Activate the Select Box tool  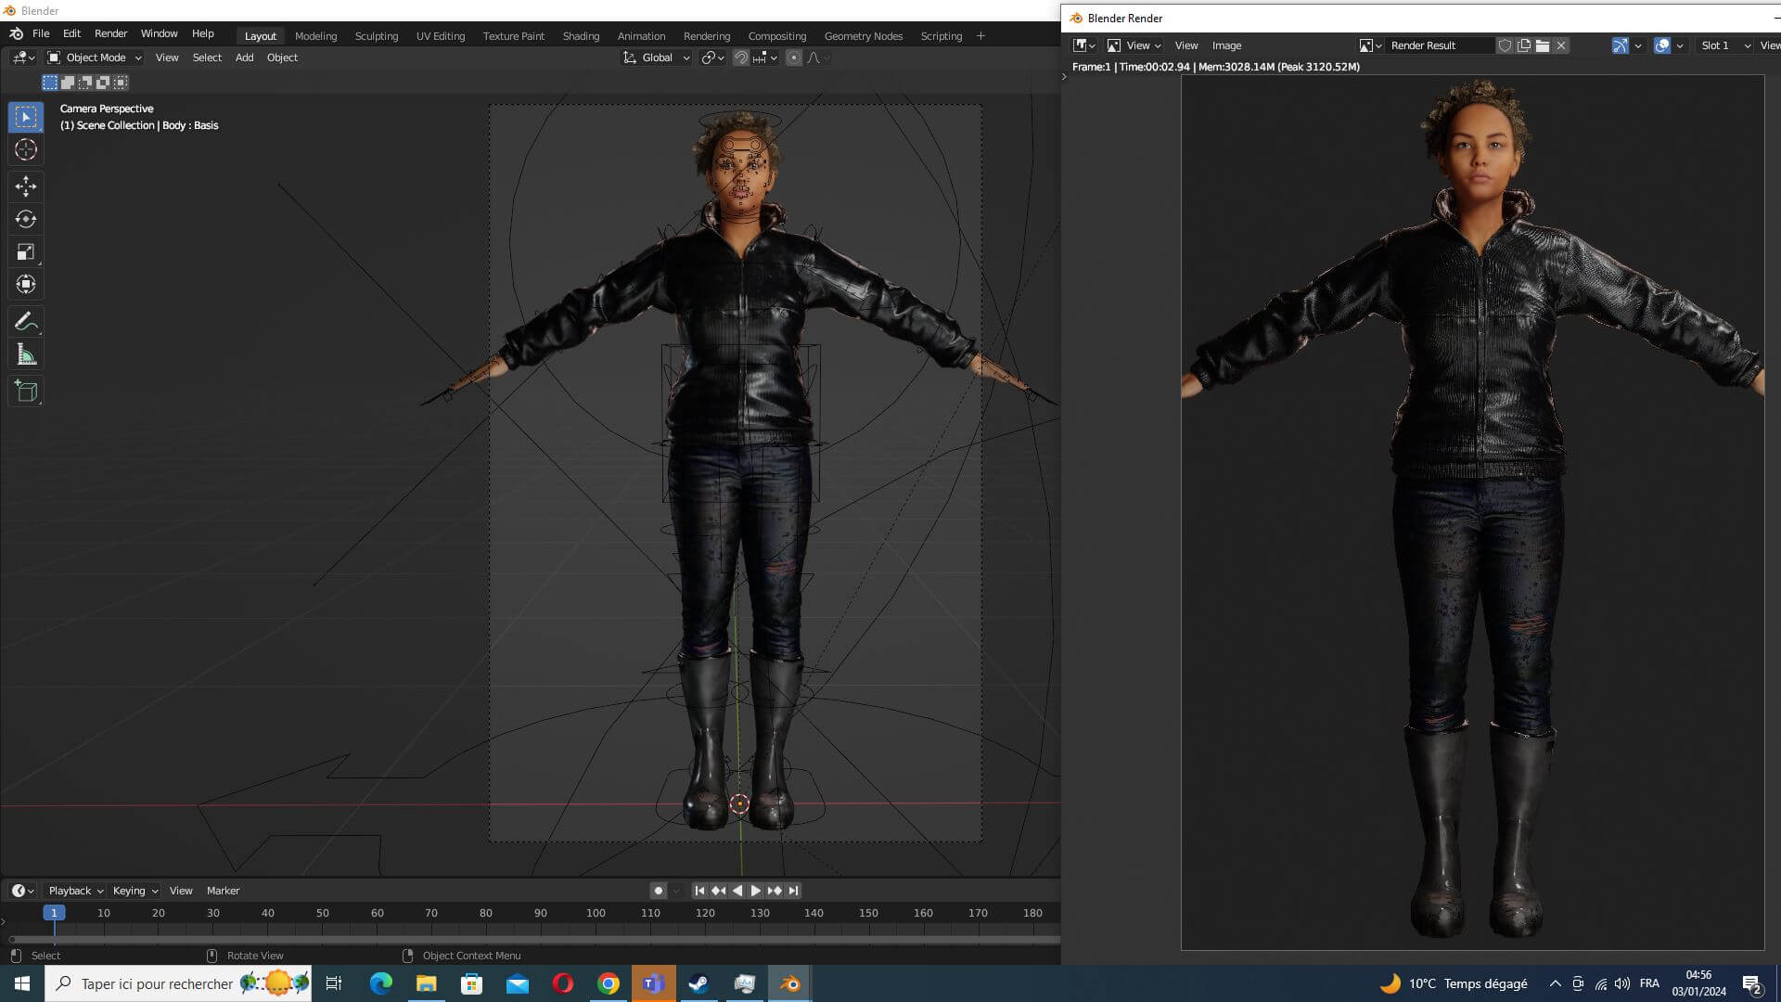pos(26,117)
